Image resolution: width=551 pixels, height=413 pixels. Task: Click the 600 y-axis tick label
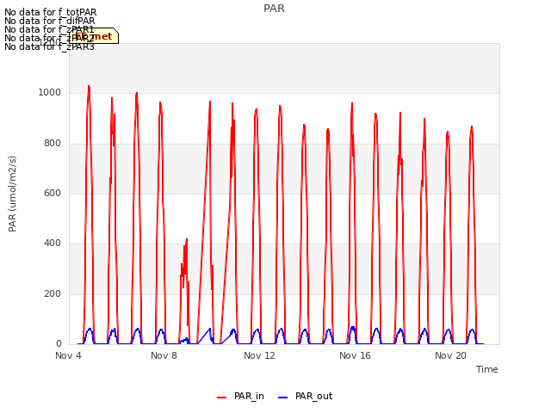53,193
